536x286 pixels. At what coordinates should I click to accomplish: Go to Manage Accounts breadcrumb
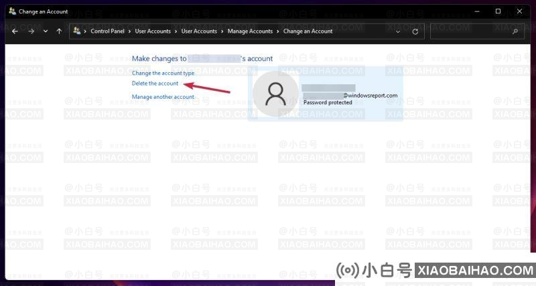click(x=250, y=31)
